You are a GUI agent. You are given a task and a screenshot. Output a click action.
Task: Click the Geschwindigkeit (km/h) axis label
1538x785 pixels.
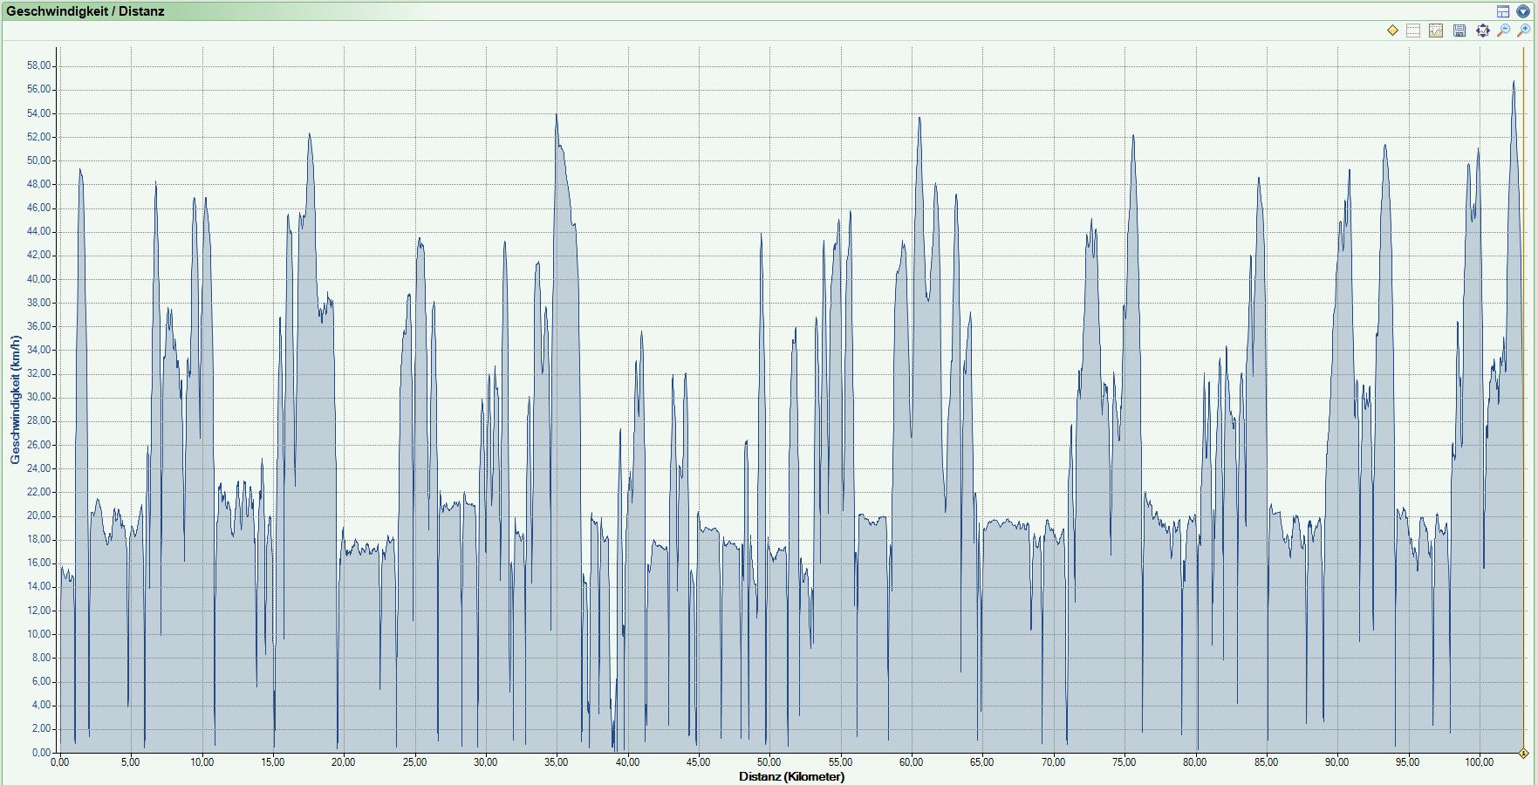click(15, 399)
